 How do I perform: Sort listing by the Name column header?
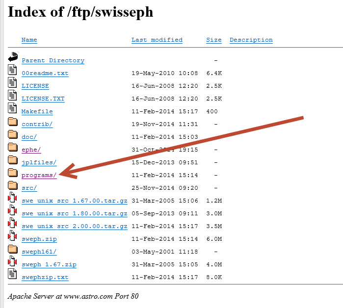coord(29,40)
